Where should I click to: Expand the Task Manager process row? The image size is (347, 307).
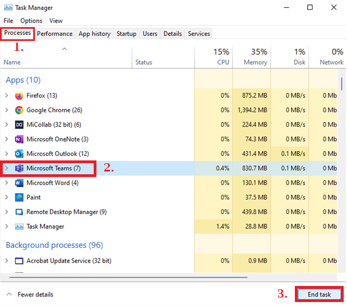coord(7,226)
